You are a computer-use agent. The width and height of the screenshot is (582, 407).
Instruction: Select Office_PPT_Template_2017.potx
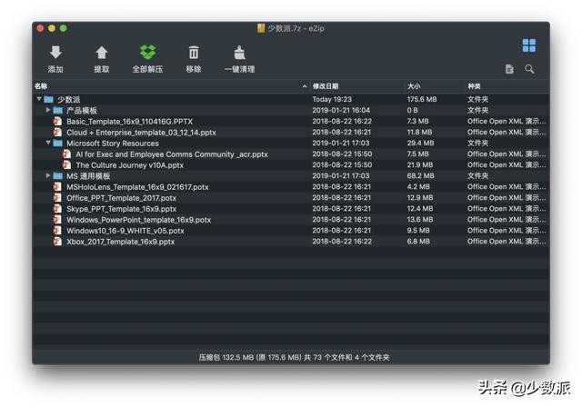(x=121, y=198)
